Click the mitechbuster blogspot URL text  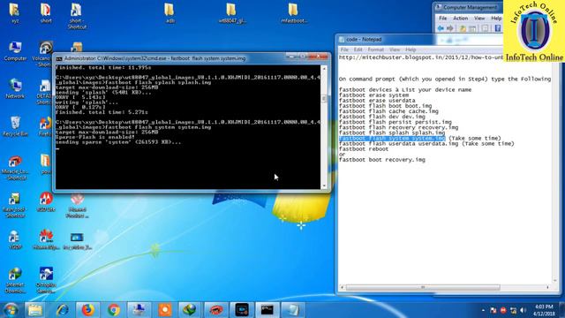(420, 57)
